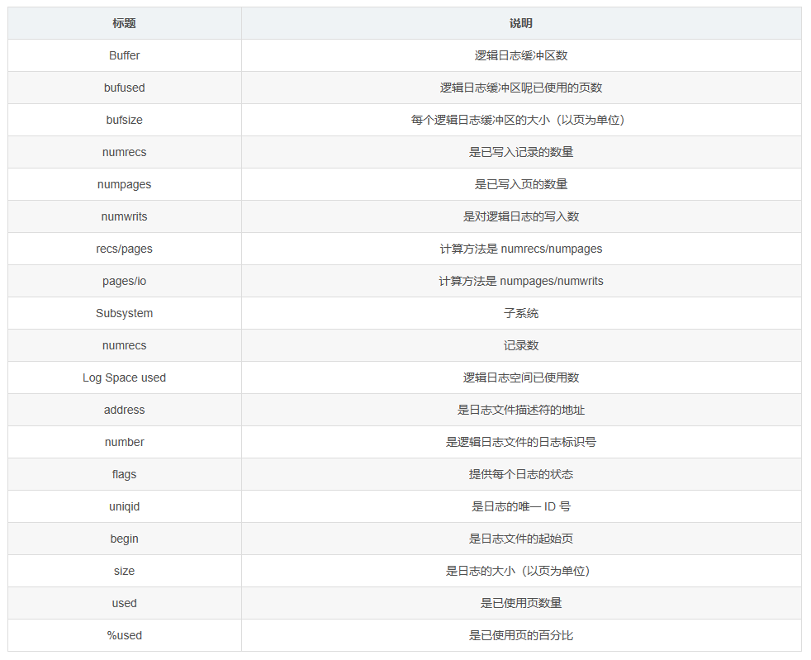
Task: Click the bufused cell
Action: point(124,88)
